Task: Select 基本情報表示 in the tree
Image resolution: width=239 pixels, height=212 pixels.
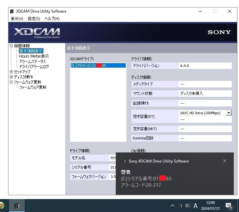Action: (x=31, y=51)
